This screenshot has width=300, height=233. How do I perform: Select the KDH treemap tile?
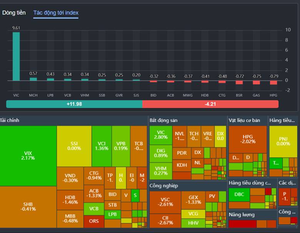pyautogui.click(x=182, y=165)
